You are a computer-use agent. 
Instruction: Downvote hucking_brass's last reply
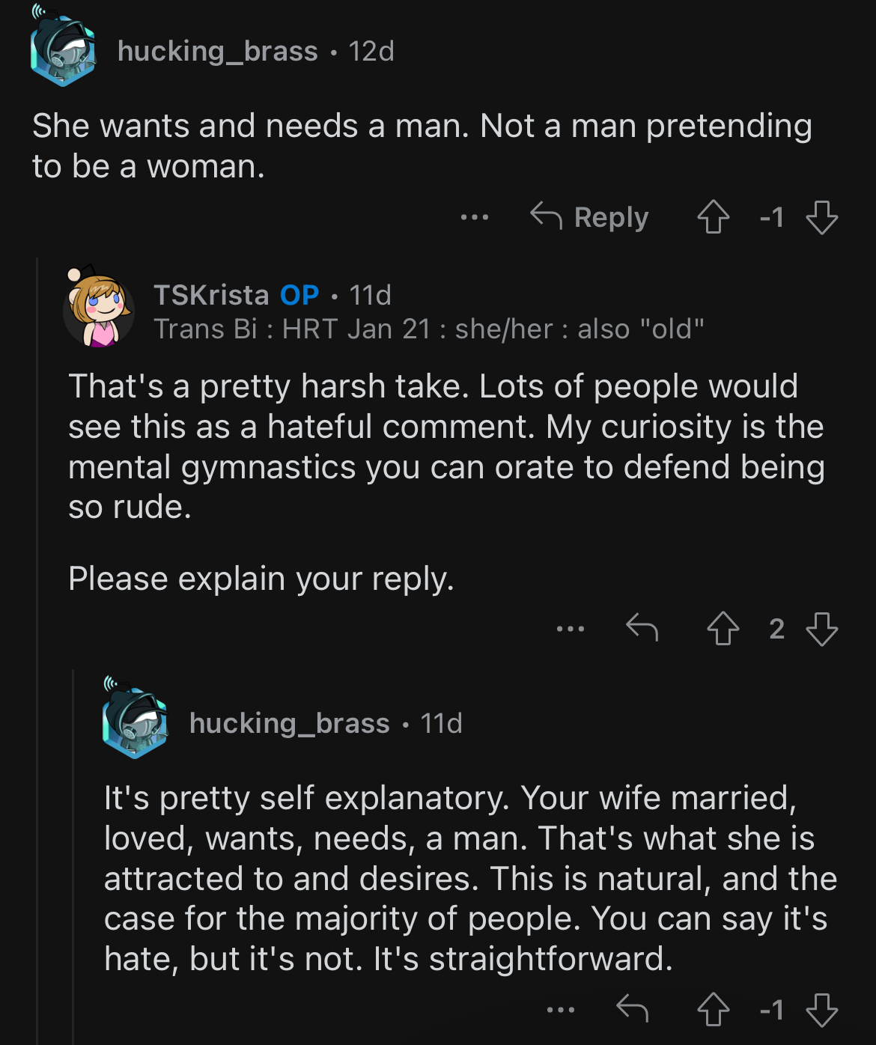pos(821,1009)
